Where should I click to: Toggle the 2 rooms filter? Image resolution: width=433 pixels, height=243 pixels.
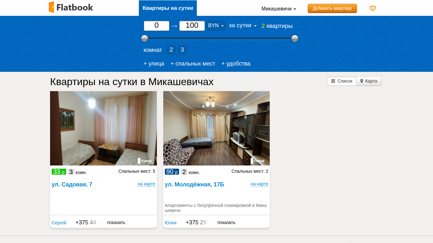click(171, 50)
